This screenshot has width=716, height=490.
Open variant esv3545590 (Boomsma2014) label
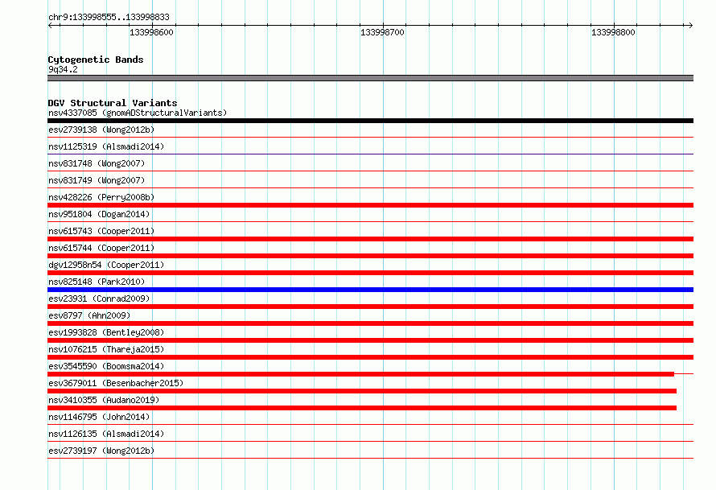[x=106, y=366]
